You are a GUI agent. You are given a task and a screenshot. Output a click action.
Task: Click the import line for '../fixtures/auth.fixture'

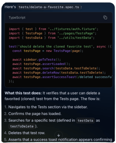point(53,29)
